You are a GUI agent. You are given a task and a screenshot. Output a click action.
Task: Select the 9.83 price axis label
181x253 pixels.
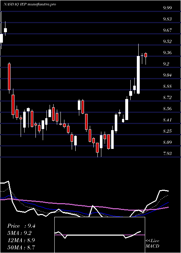tap(167, 19)
